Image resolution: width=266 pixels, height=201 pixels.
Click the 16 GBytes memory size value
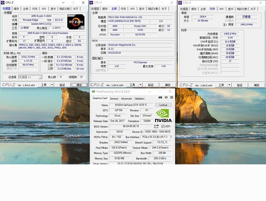[x=203, y=20]
